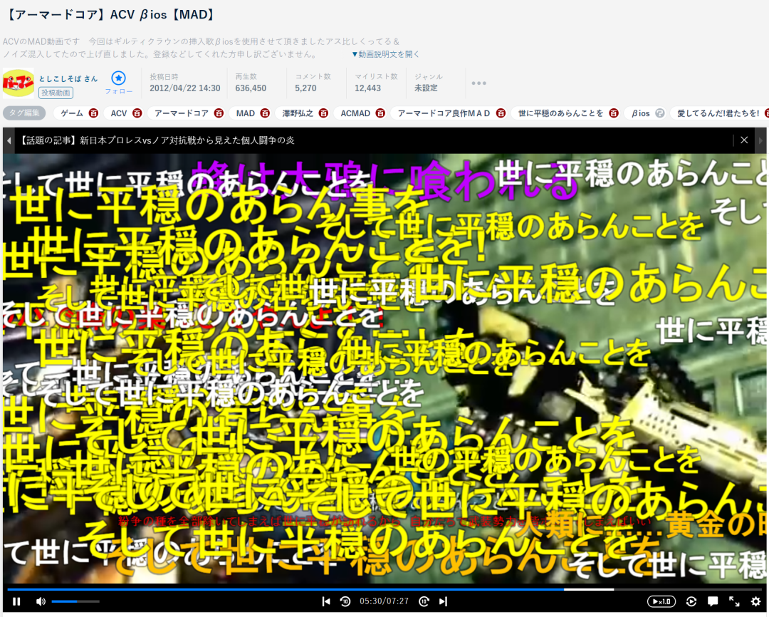Screen dimensions: 769x617
Task: Show previous news ticker item
Action: pos(9,140)
